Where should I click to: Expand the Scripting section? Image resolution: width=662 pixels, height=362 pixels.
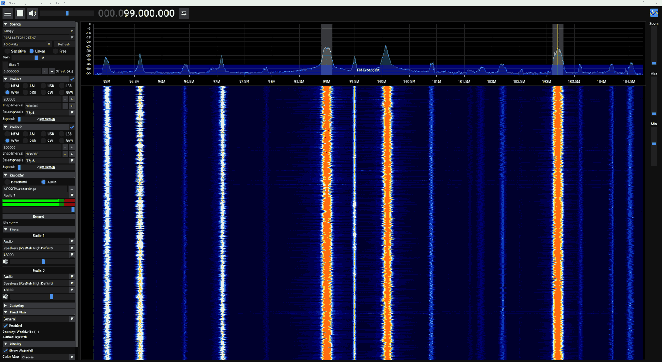[x=16, y=305]
